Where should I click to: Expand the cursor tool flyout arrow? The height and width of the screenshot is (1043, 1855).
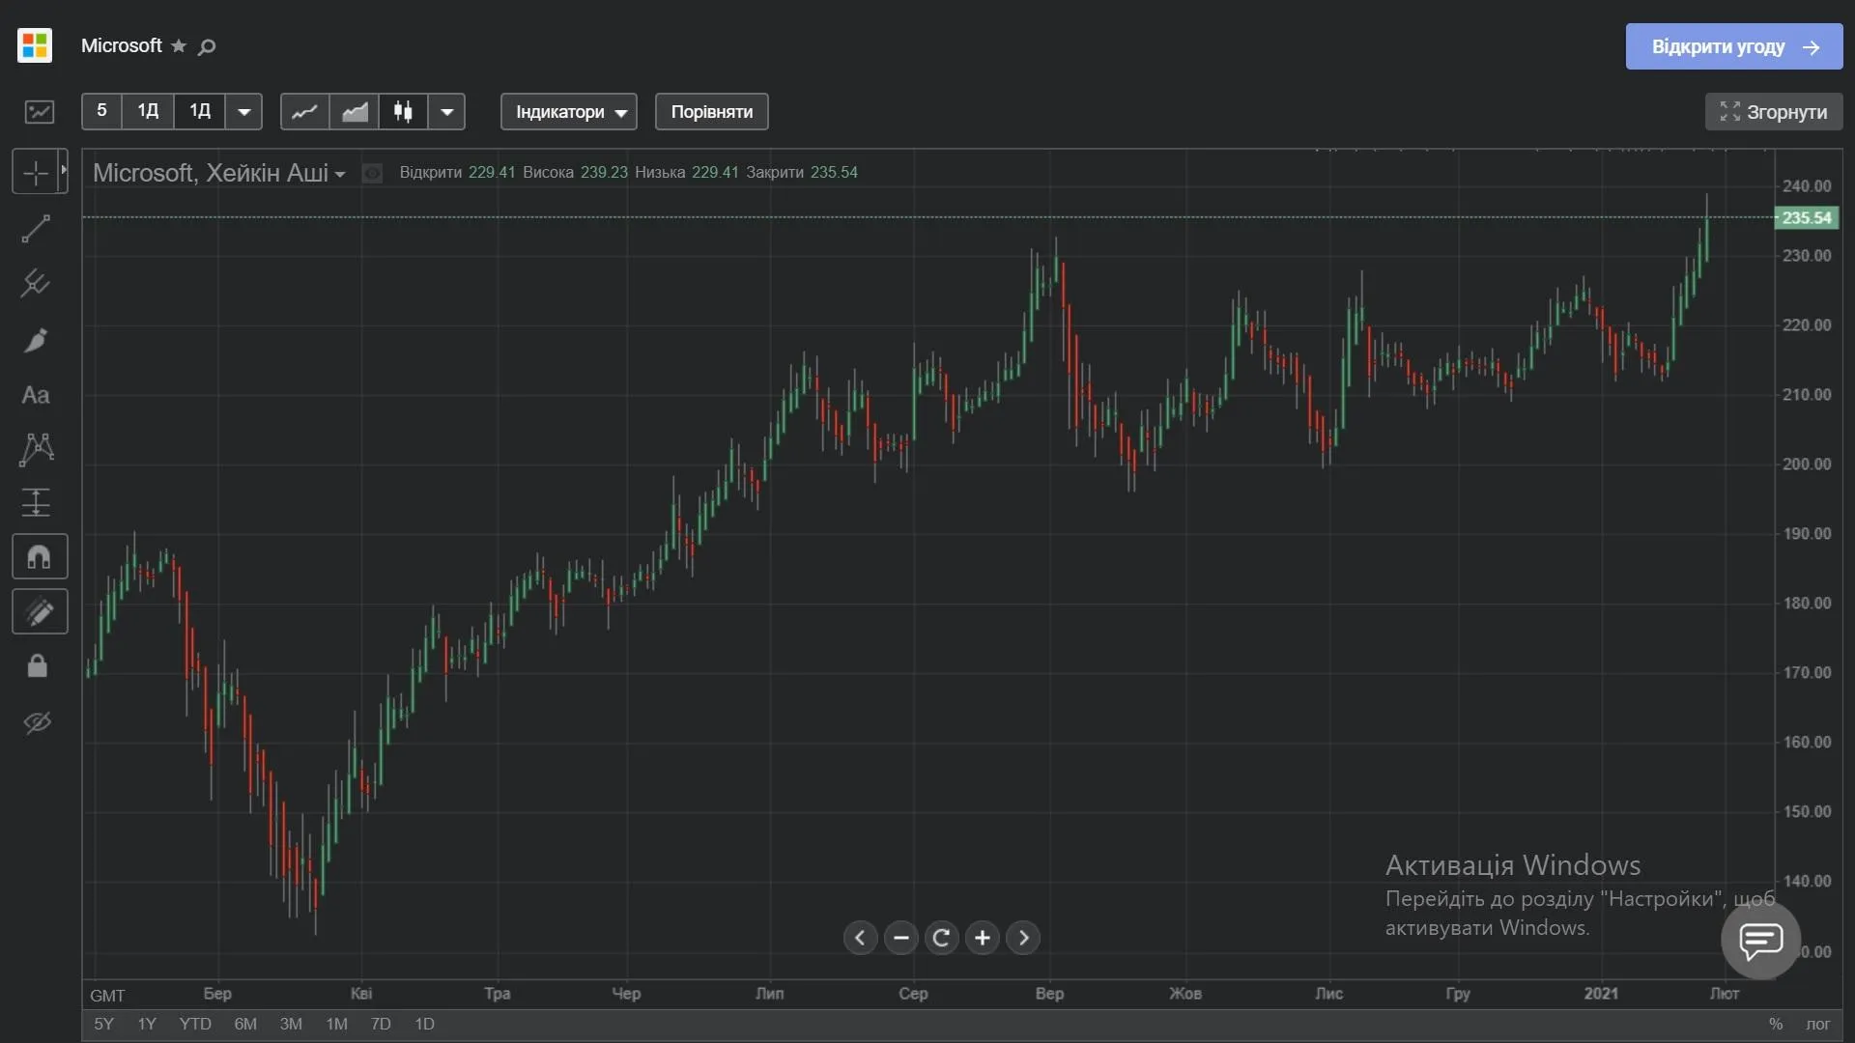point(64,170)
